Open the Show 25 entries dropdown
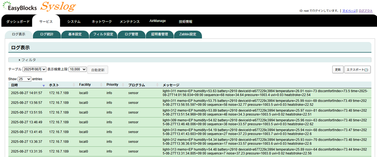Viewport: 377px width, 157px height. [x=24, y=79]
